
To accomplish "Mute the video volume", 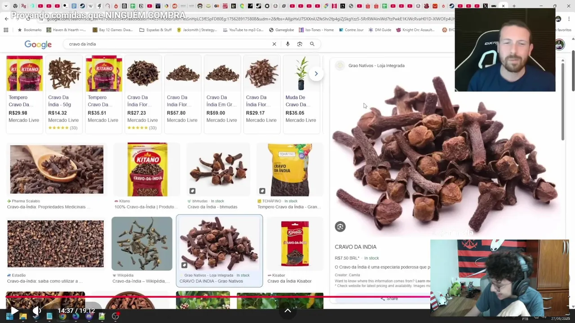I will (x=37, y=310).
